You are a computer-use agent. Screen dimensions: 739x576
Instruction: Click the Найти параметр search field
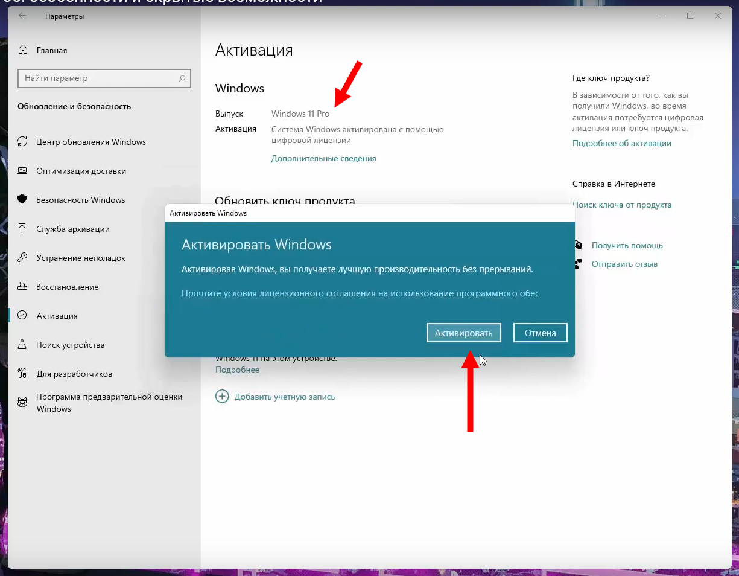point(104,78)
